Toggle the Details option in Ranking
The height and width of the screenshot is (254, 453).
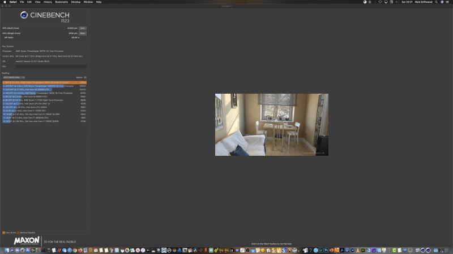(x=86, y=77)
